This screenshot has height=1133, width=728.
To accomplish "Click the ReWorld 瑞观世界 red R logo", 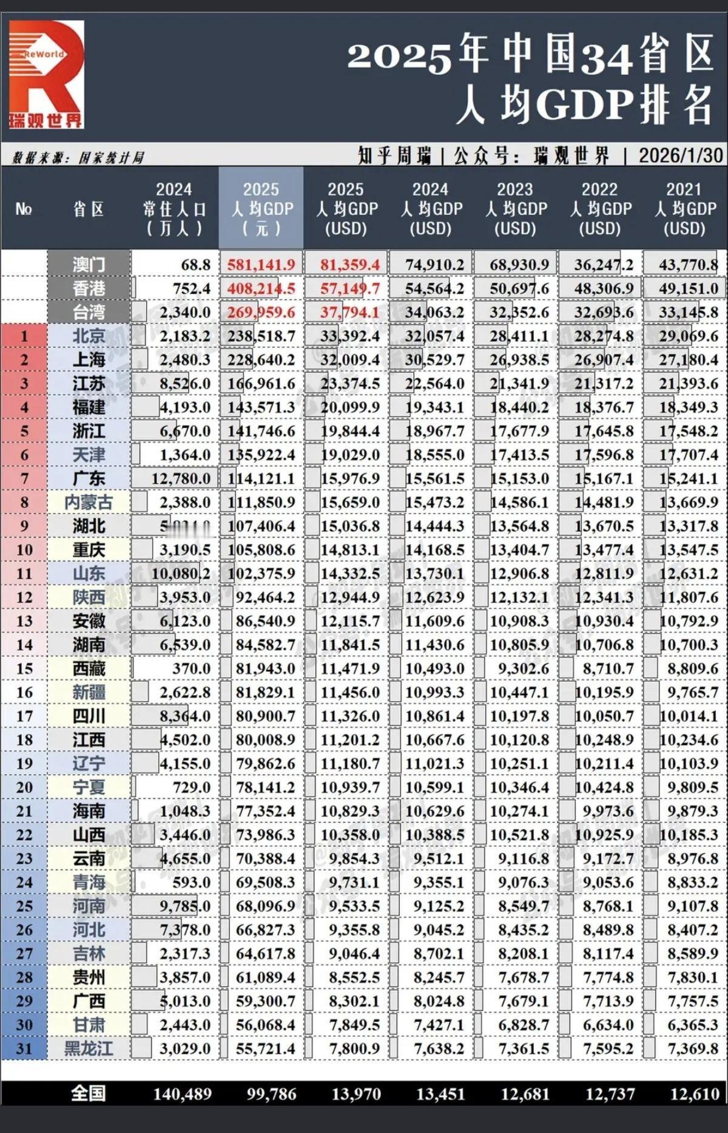I will 46,75.
